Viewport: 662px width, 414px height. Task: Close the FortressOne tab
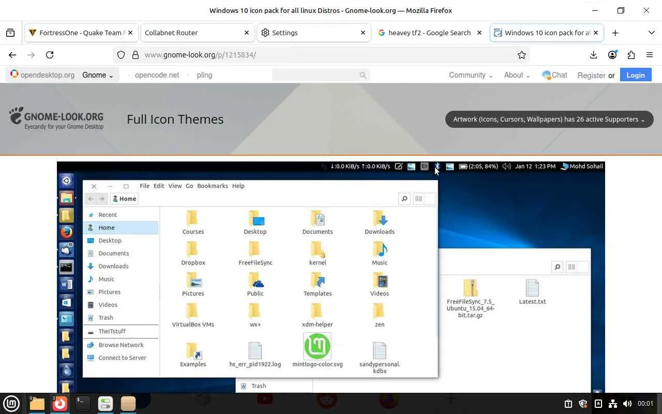[130, 33]
